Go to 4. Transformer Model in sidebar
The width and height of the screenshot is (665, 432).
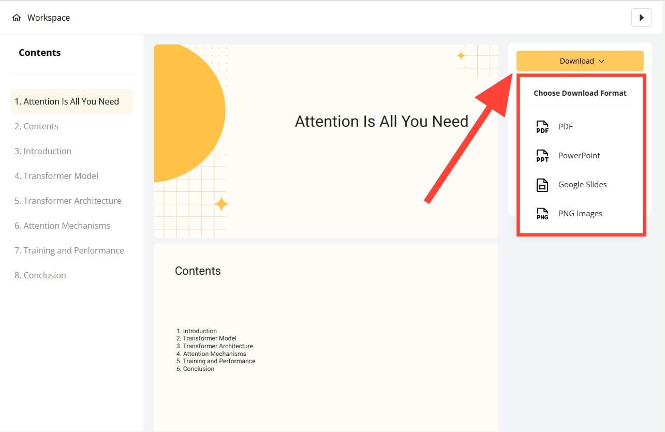pos(56,176)
